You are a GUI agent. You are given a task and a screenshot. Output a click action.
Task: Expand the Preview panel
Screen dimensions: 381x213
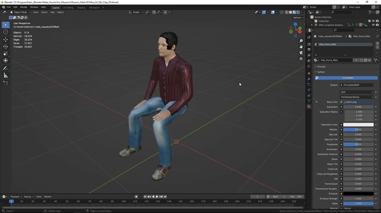322,66
